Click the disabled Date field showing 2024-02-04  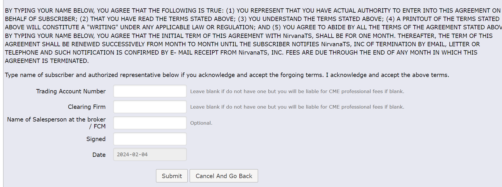(150, 154)
